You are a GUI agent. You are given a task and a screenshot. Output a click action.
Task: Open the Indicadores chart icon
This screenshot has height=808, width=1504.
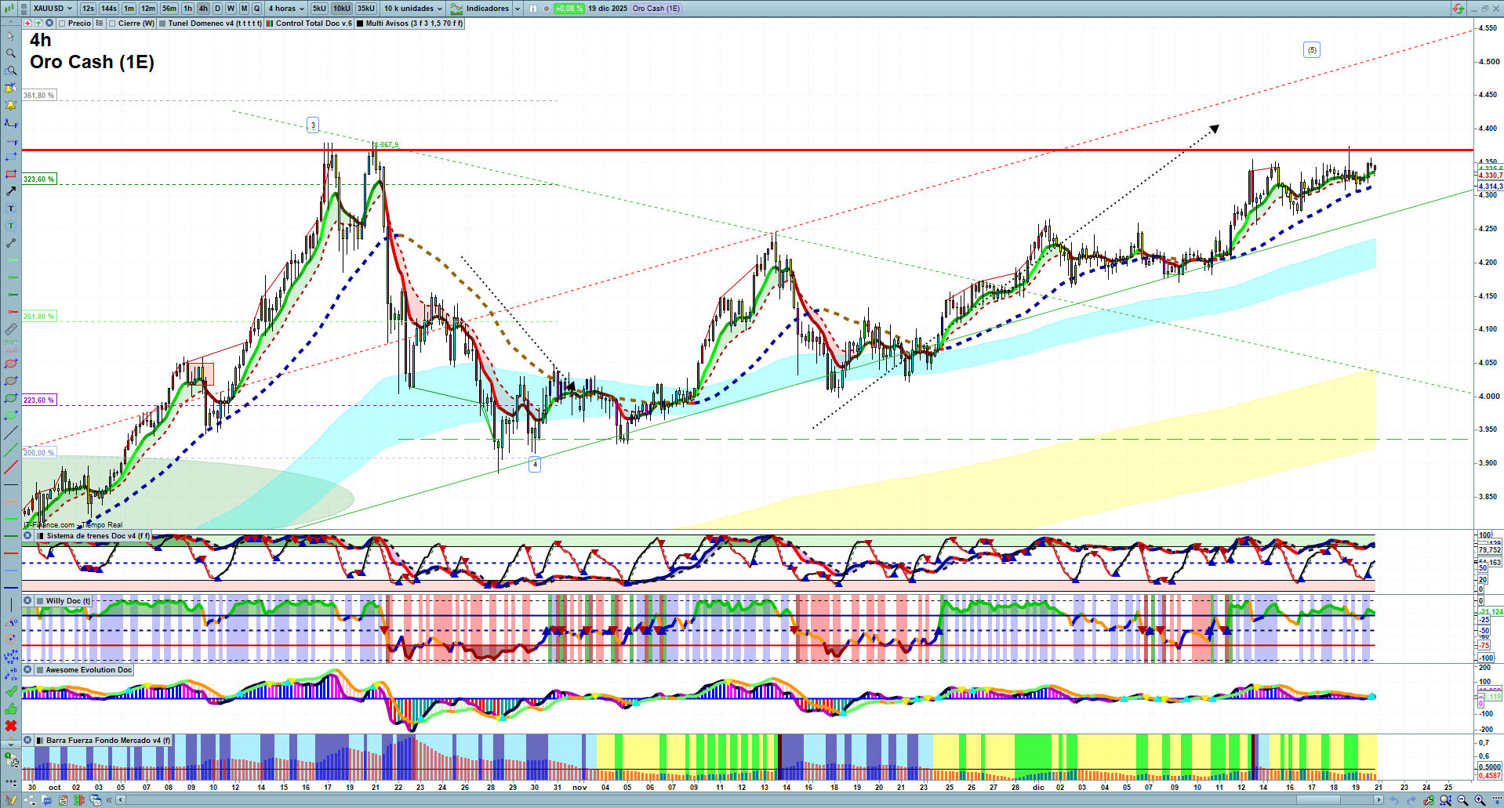(456, 9)
